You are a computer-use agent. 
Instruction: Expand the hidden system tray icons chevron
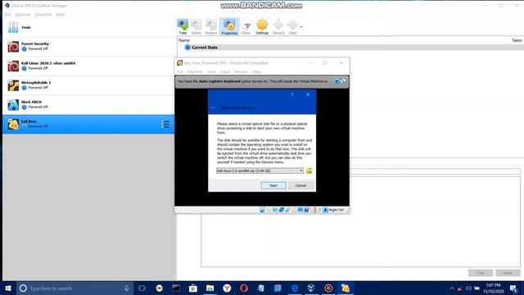tap(452, 288)
